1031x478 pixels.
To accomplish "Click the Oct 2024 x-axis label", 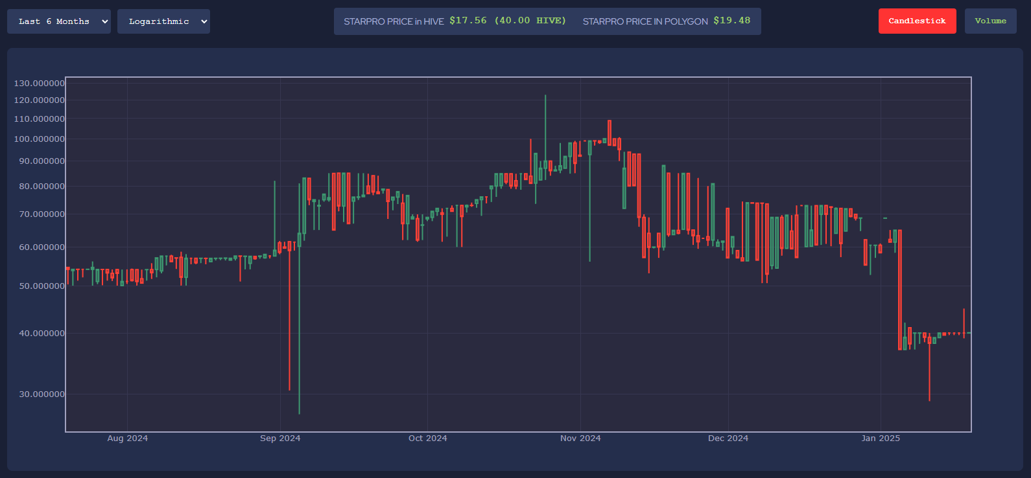I will tap(428, 438).
